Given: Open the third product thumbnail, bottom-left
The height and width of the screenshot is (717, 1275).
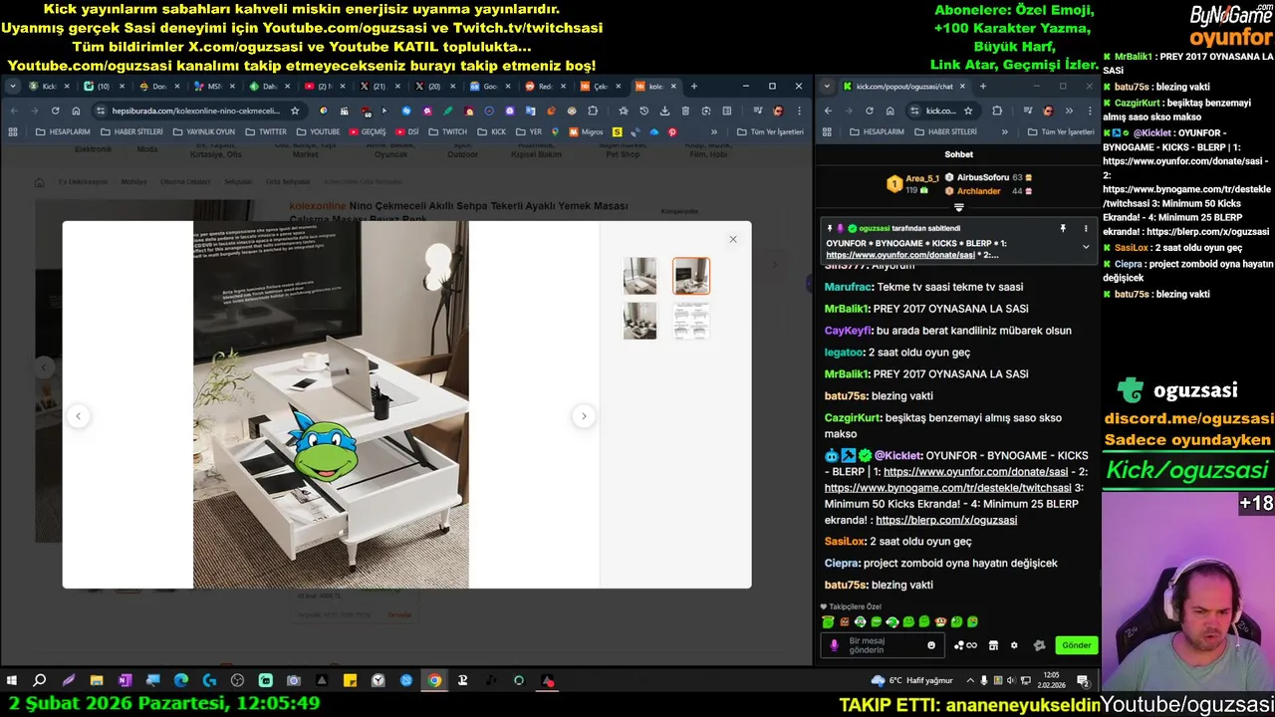Looking at the screenshot, I should click(639, 321).
